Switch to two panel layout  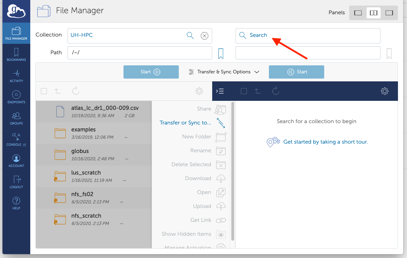(374, 13)
